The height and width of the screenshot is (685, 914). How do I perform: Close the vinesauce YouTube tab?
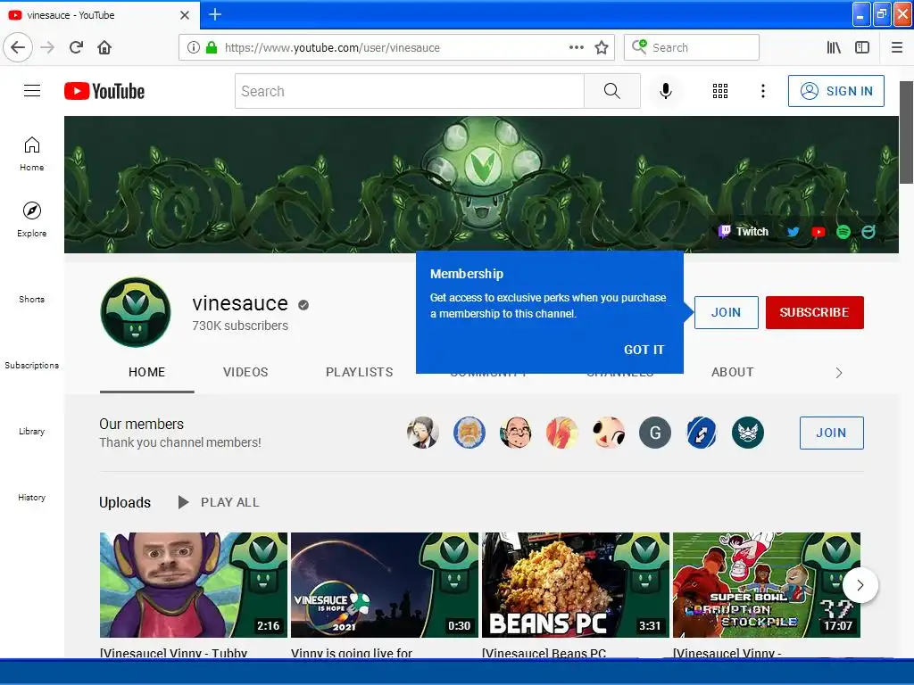185,15
